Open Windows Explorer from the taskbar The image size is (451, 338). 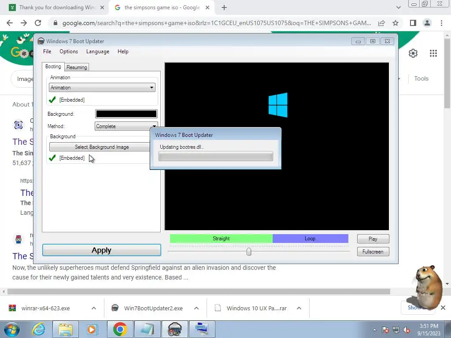66,329
